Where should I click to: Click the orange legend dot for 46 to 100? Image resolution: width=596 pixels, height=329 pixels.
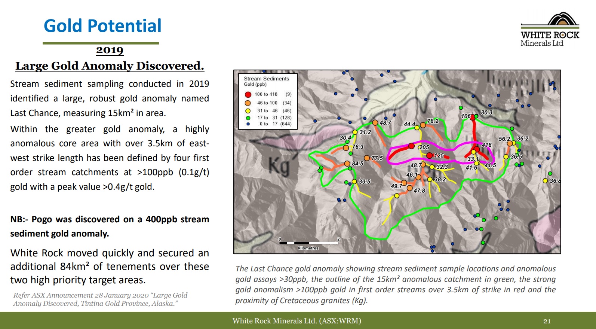click(x=248, y=103)
